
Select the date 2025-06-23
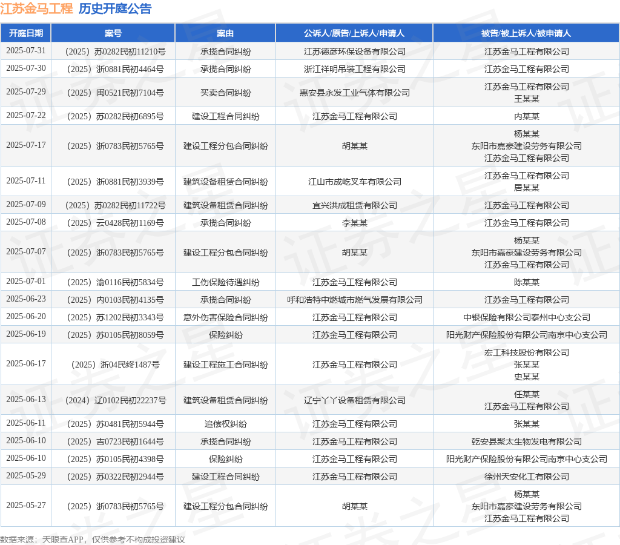(x=26, y=299)
